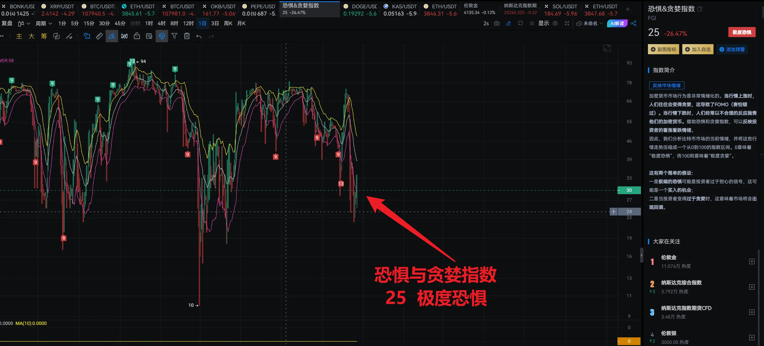Redo with the forward arrow icon

[212, 36]
